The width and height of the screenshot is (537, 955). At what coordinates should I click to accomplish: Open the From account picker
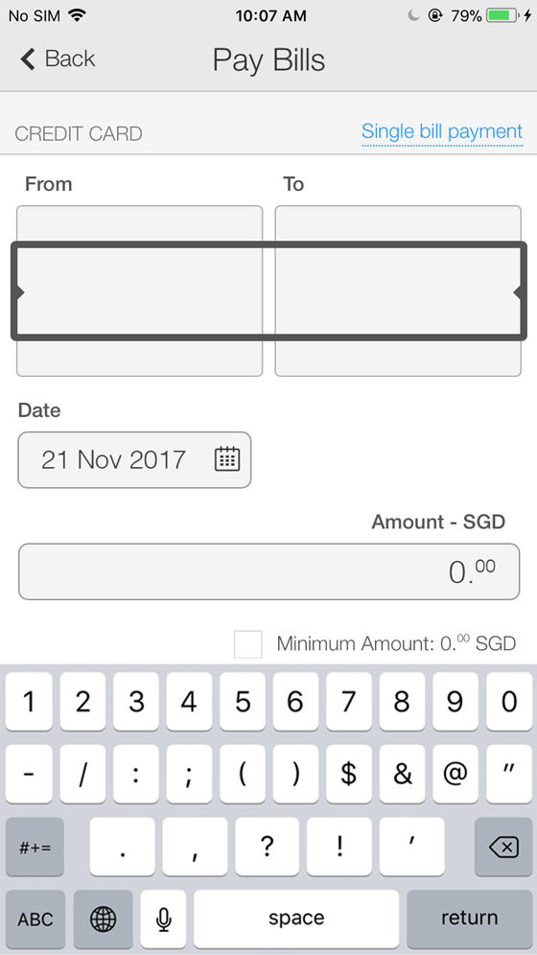point(139,291)
